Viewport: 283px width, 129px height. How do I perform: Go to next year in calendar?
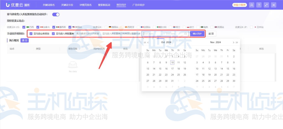point(237,42)
